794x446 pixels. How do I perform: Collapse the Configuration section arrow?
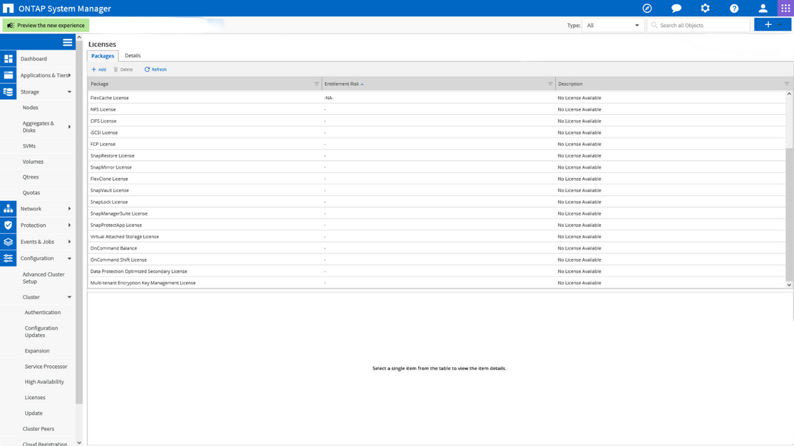pyautogui.click(x=69, y=258)
